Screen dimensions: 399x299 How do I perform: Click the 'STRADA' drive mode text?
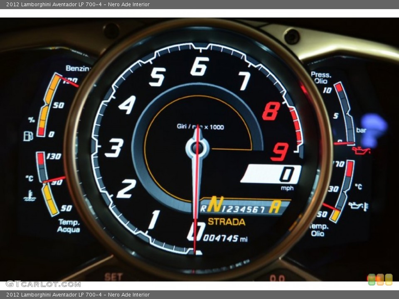(x=227, y=222)
